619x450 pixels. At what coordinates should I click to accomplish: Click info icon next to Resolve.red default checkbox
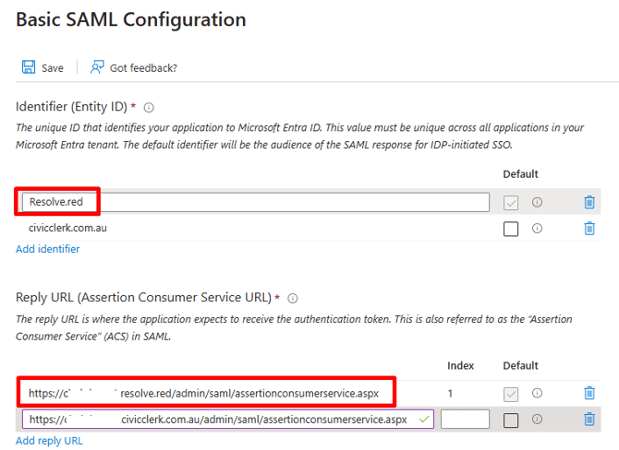tap(537, 203)
